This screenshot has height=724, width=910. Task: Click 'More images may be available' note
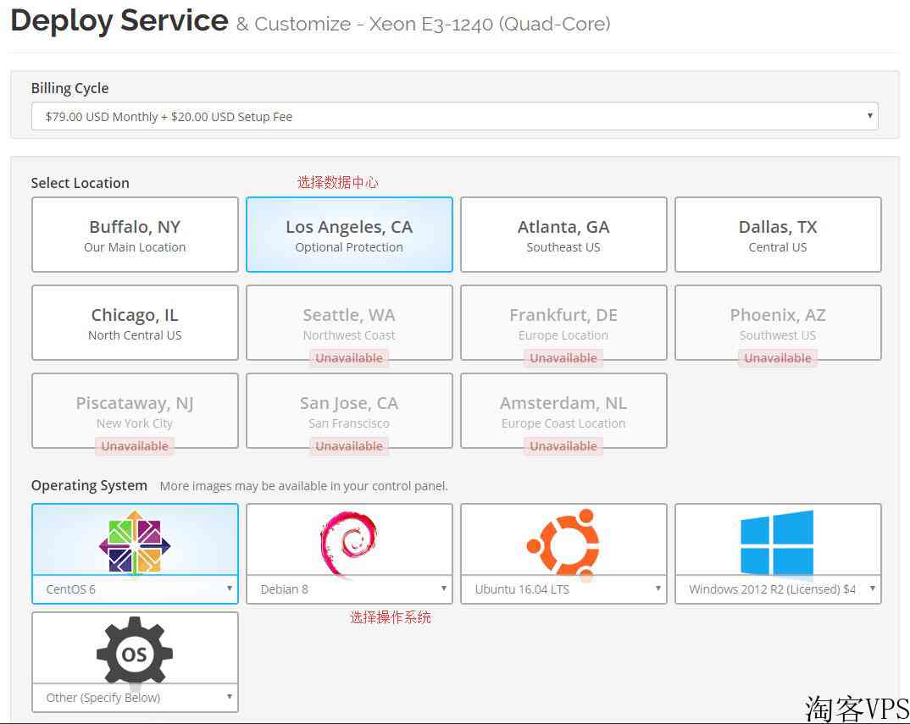[x=303, y=486]
